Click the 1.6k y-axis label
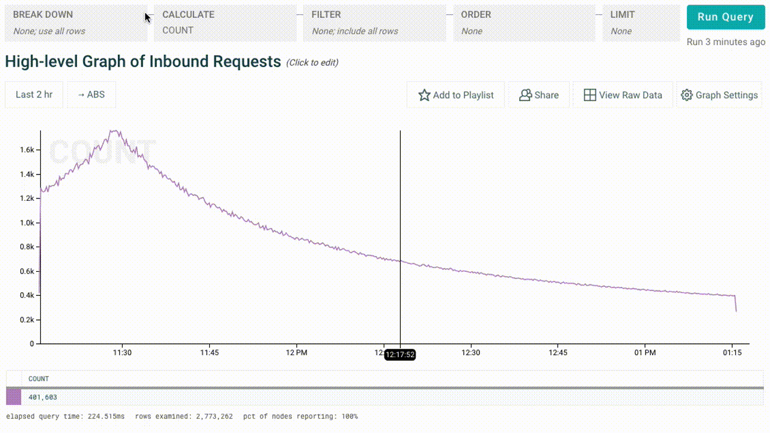 coord(26,150)
